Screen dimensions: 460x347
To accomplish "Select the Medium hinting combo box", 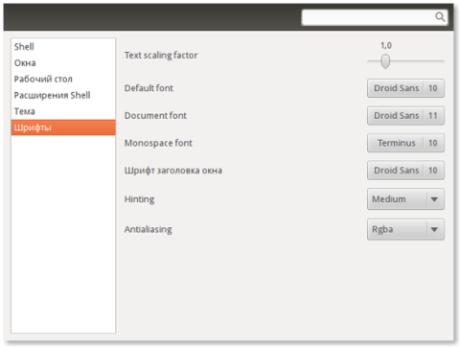I will tap(405, 199).
